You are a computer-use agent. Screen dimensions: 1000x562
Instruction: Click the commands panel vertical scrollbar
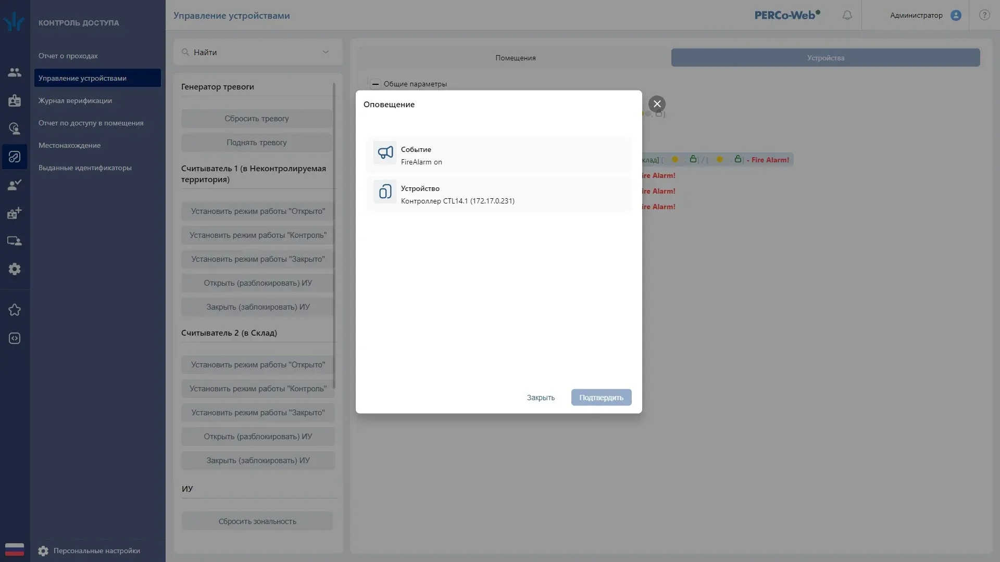click(334, 235)
